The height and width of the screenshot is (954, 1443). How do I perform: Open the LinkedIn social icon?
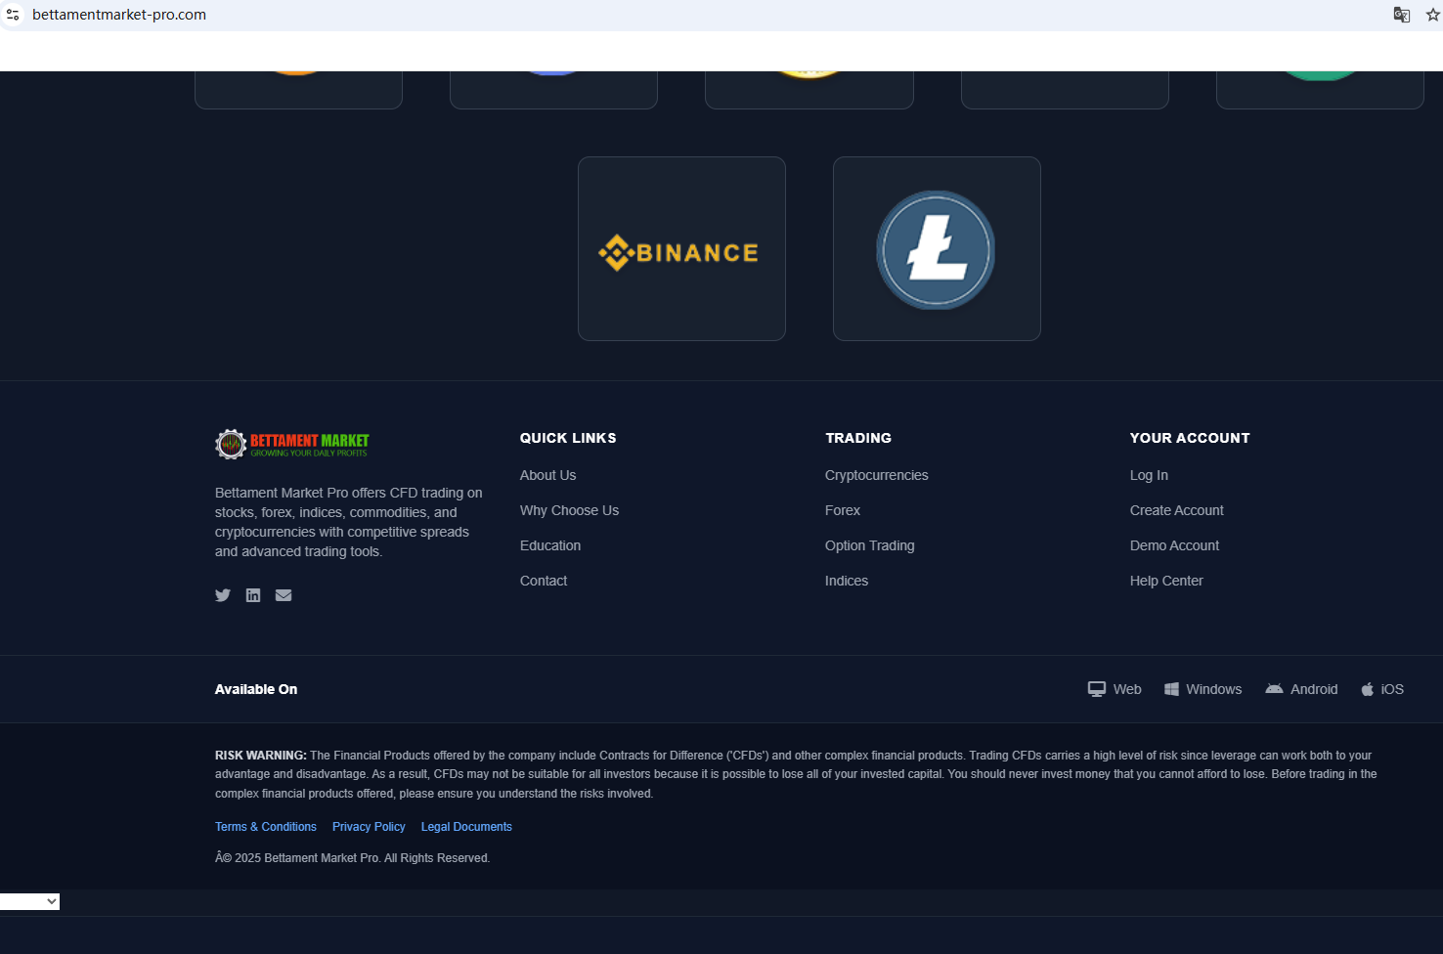tap(253, 595)
